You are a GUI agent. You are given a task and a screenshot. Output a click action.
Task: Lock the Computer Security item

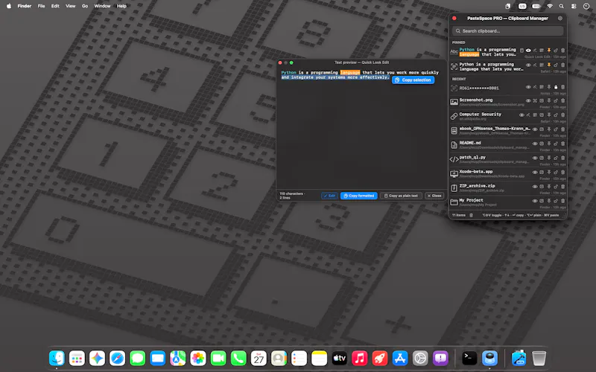tap(556, 115)
